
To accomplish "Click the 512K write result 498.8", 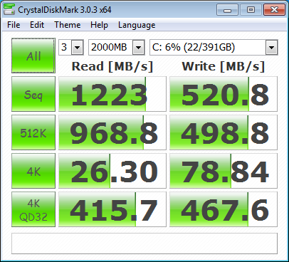I will [x=224, y=132].
